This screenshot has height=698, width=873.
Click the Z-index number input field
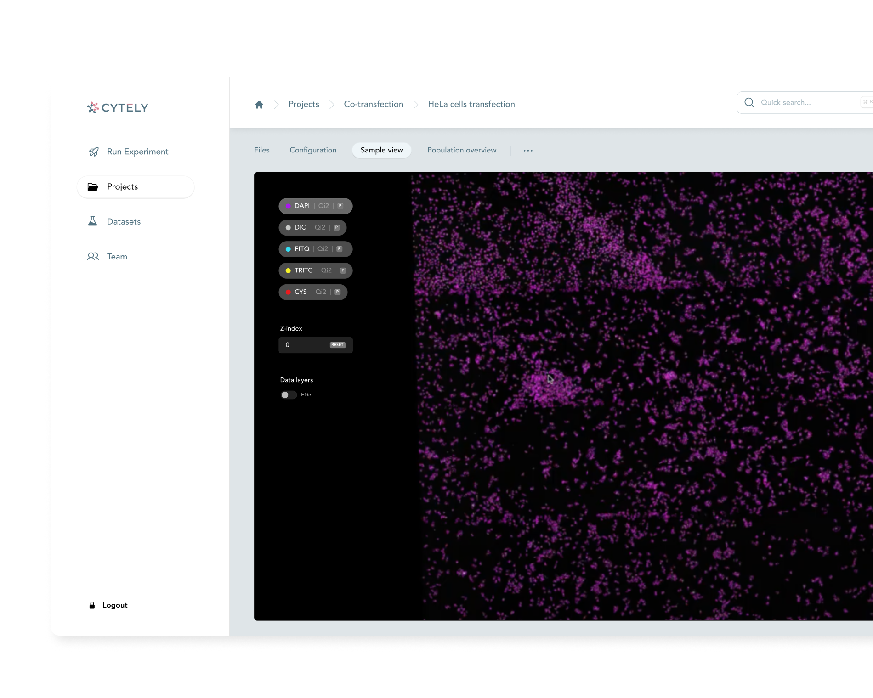point(303,345)
